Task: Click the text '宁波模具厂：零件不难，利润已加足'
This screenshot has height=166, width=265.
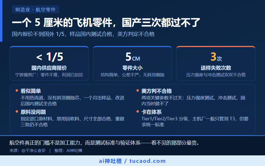Action: point(49,75)
